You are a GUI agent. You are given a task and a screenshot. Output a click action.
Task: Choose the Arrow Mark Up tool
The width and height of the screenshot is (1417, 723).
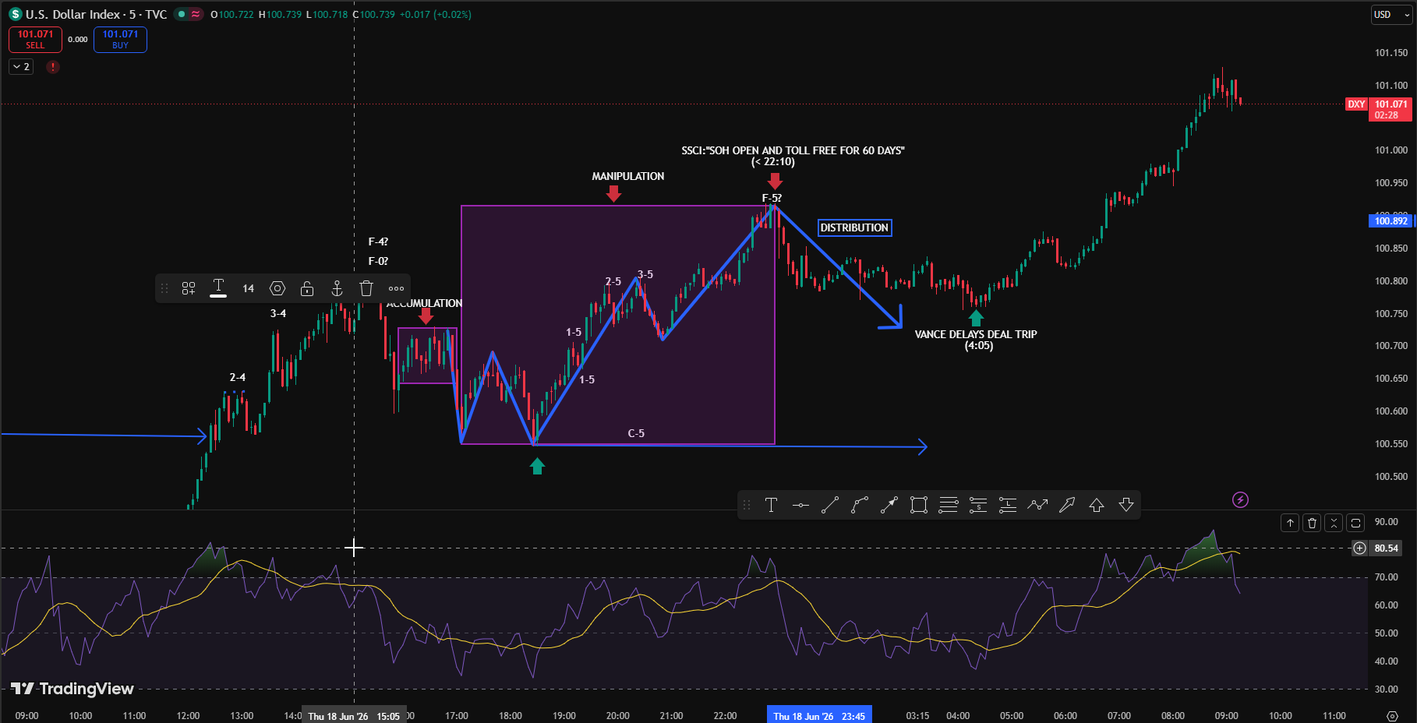1097,505
